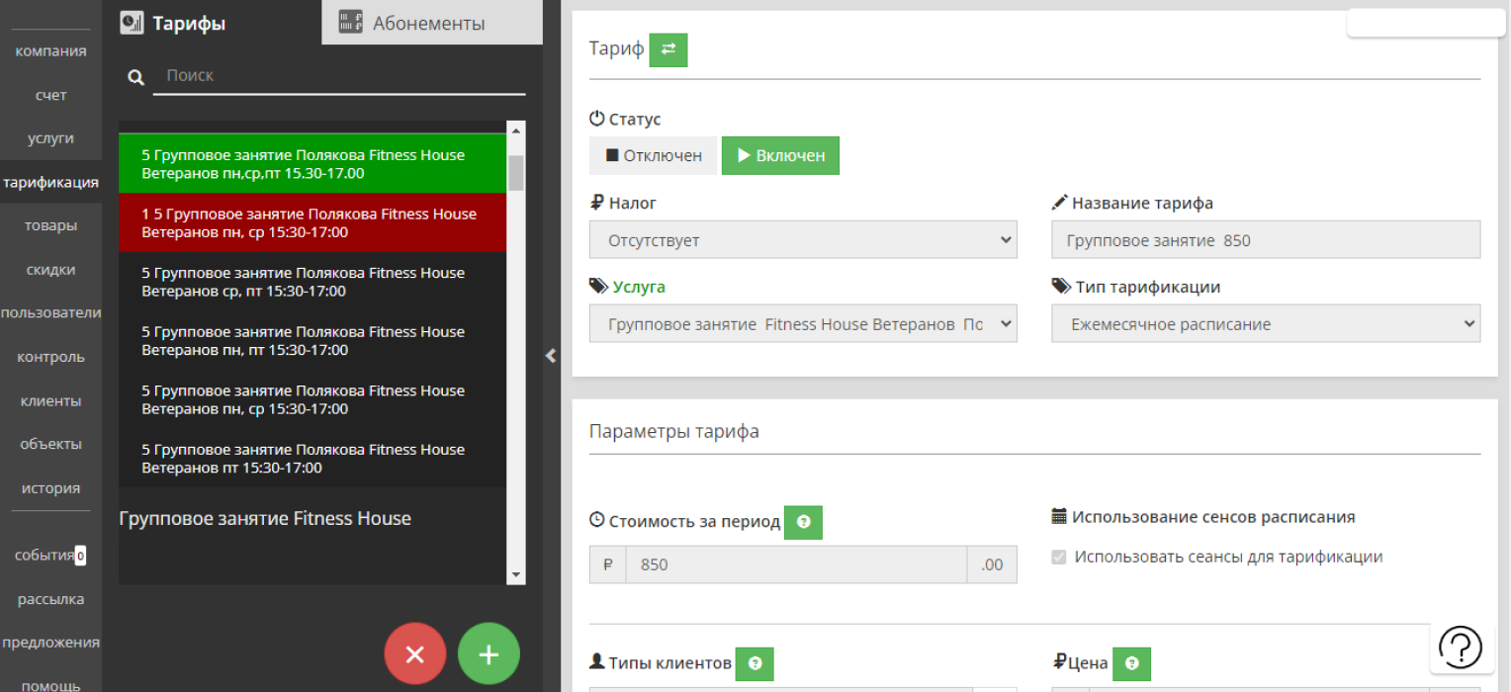Select red tariff 1 5 Групповое занятие Полякова
The height and width of the screenshot is (692, 1511).
[x=312, y=223]
